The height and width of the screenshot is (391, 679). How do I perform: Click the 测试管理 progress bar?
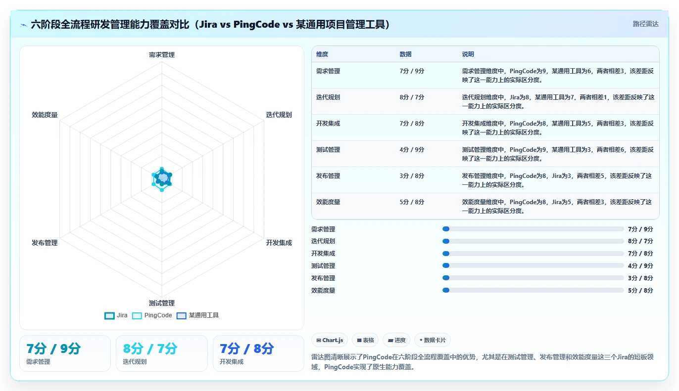pos(533,265)
